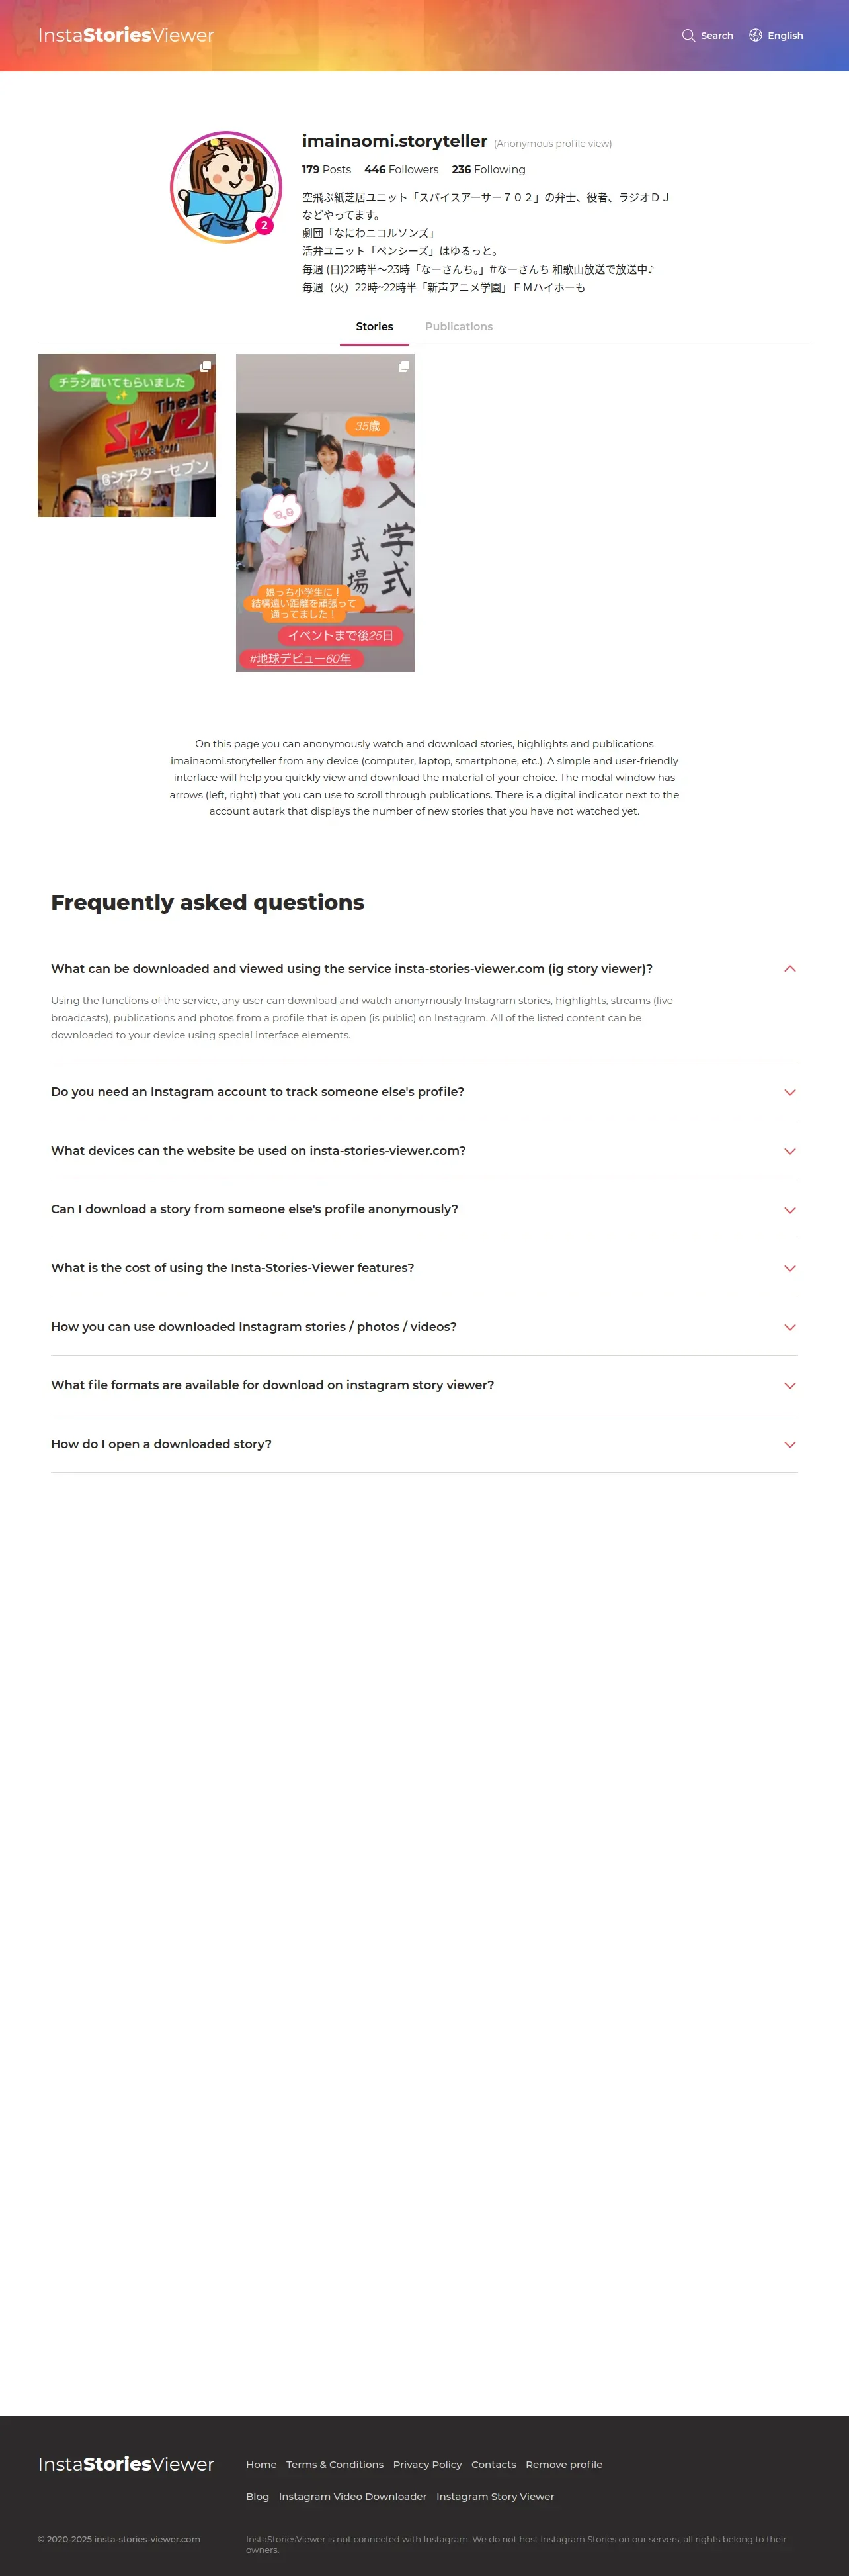Image resolution: width=849 pixels, height=2576 pixels.
Task: Open the school entrance ceremony story thumbnail
Action: (325, 513)
